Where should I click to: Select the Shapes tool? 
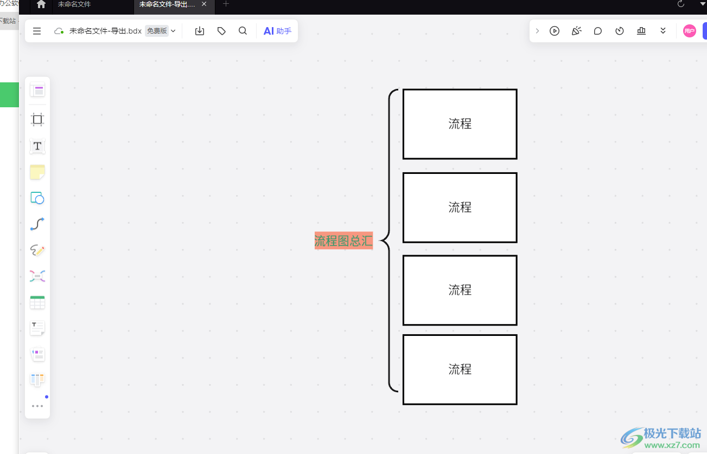[x=37, y=198]
